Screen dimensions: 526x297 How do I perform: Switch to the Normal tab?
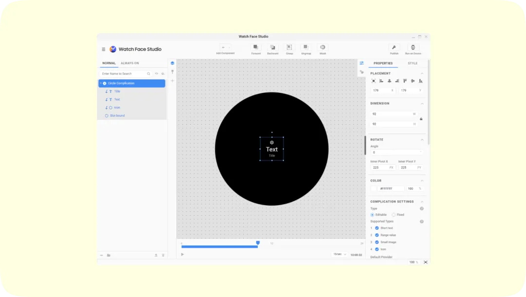point(109,63)
